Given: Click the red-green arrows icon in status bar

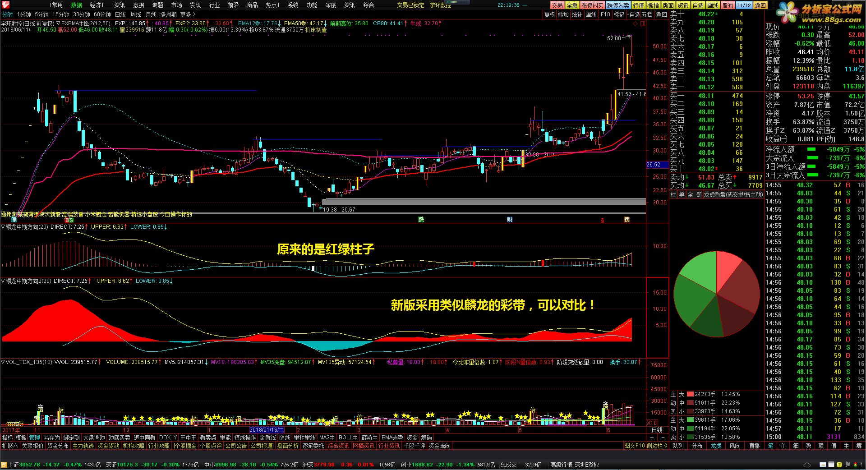Looking at the screenshot, I should pyautogui.click(x=855, y=465).
